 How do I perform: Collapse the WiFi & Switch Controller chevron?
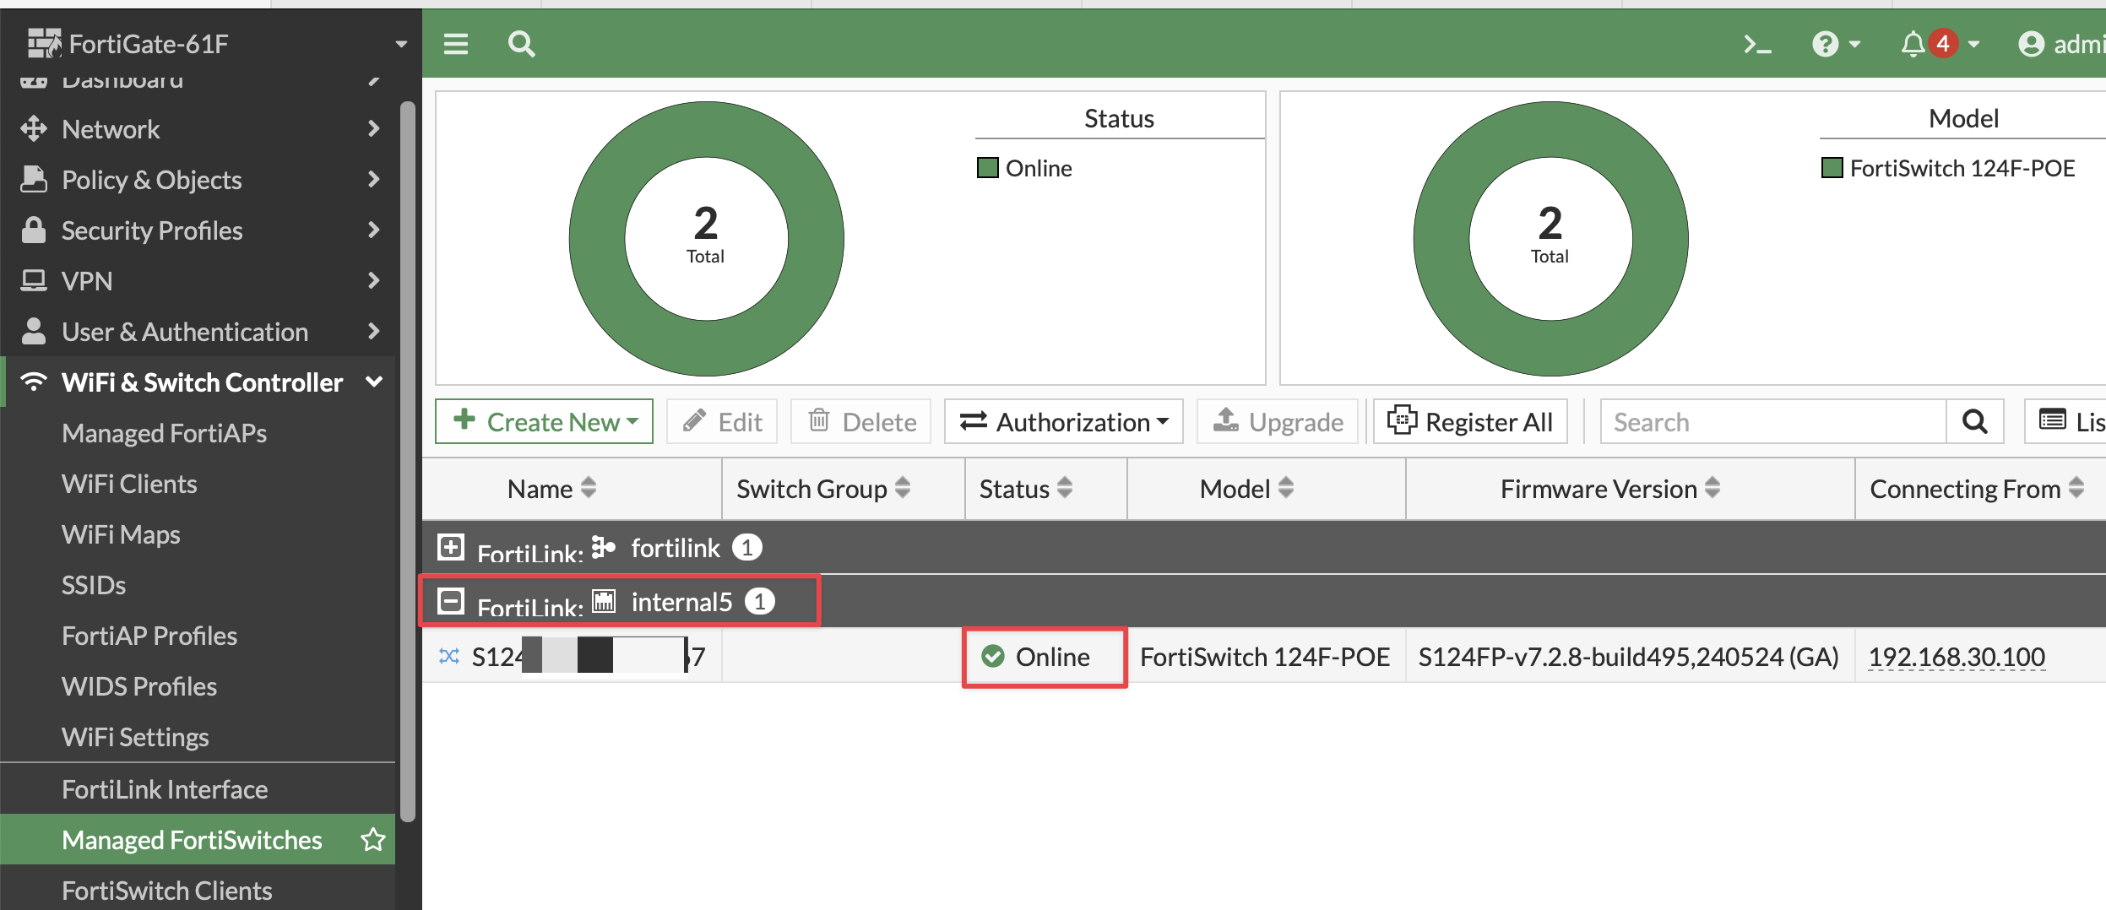click(374, 382)
